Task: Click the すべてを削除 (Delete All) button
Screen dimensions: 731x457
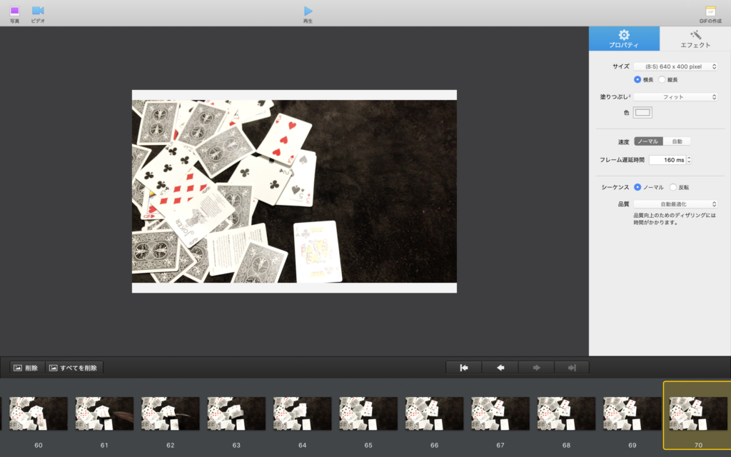Action: (x=74, y=368)
